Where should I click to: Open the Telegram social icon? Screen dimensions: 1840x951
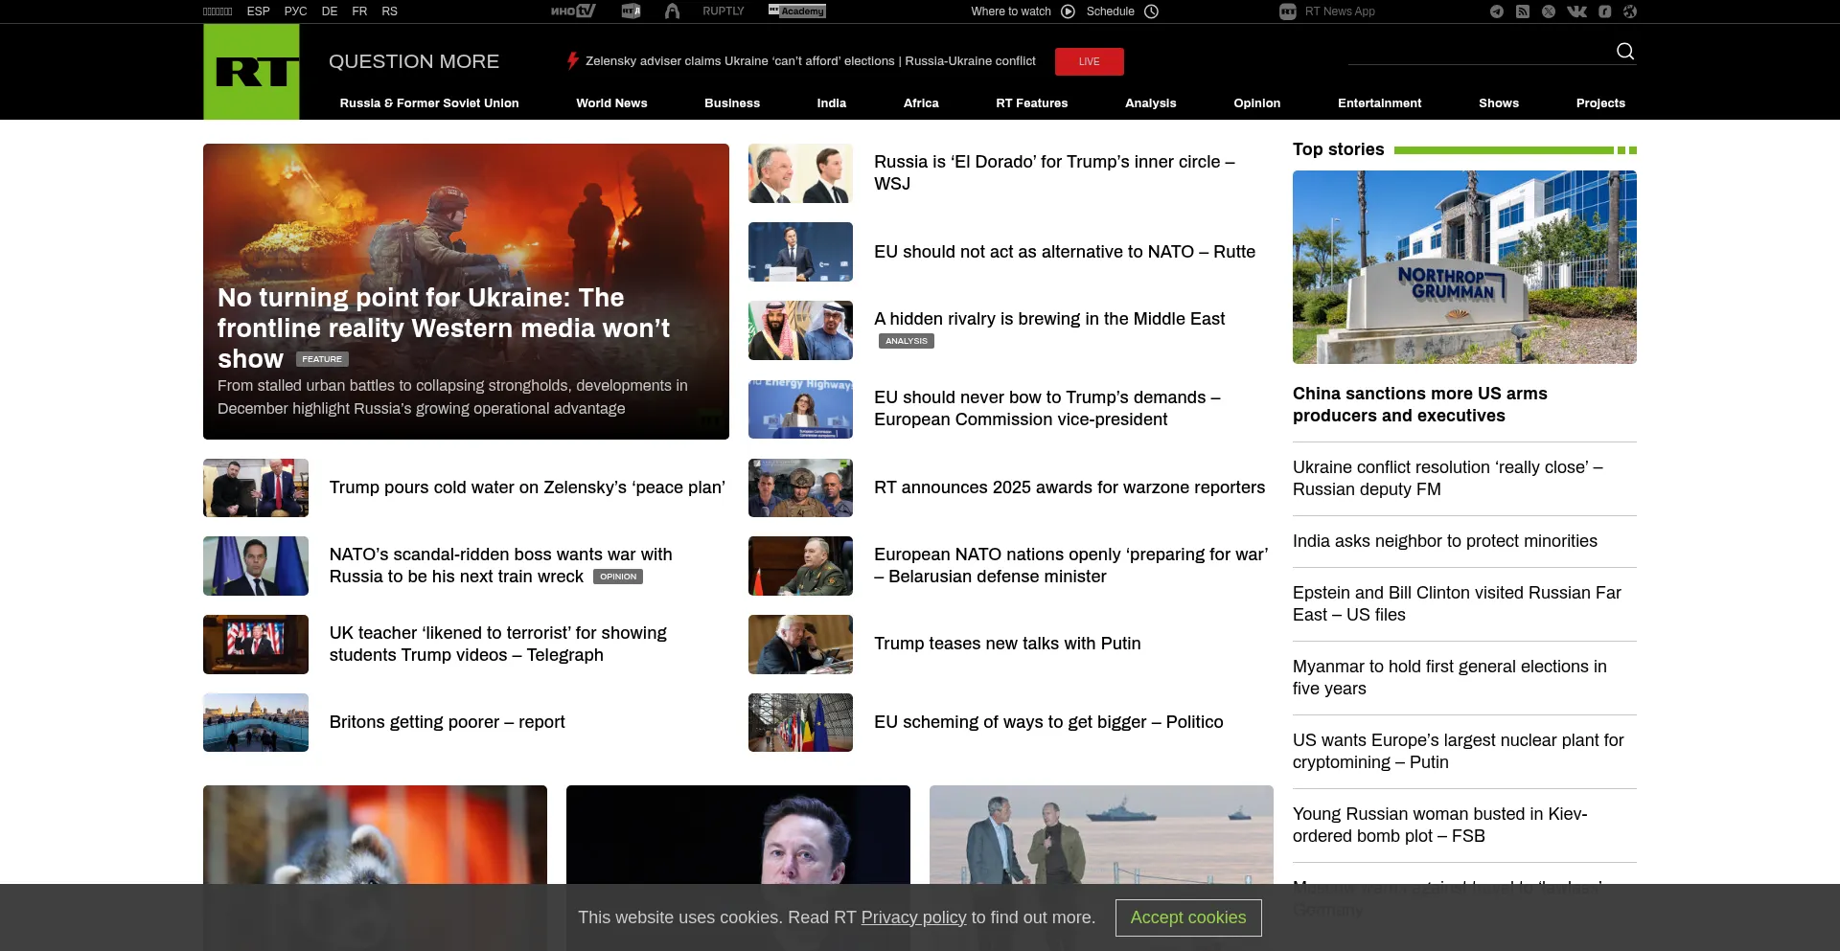coord(1496,11)
